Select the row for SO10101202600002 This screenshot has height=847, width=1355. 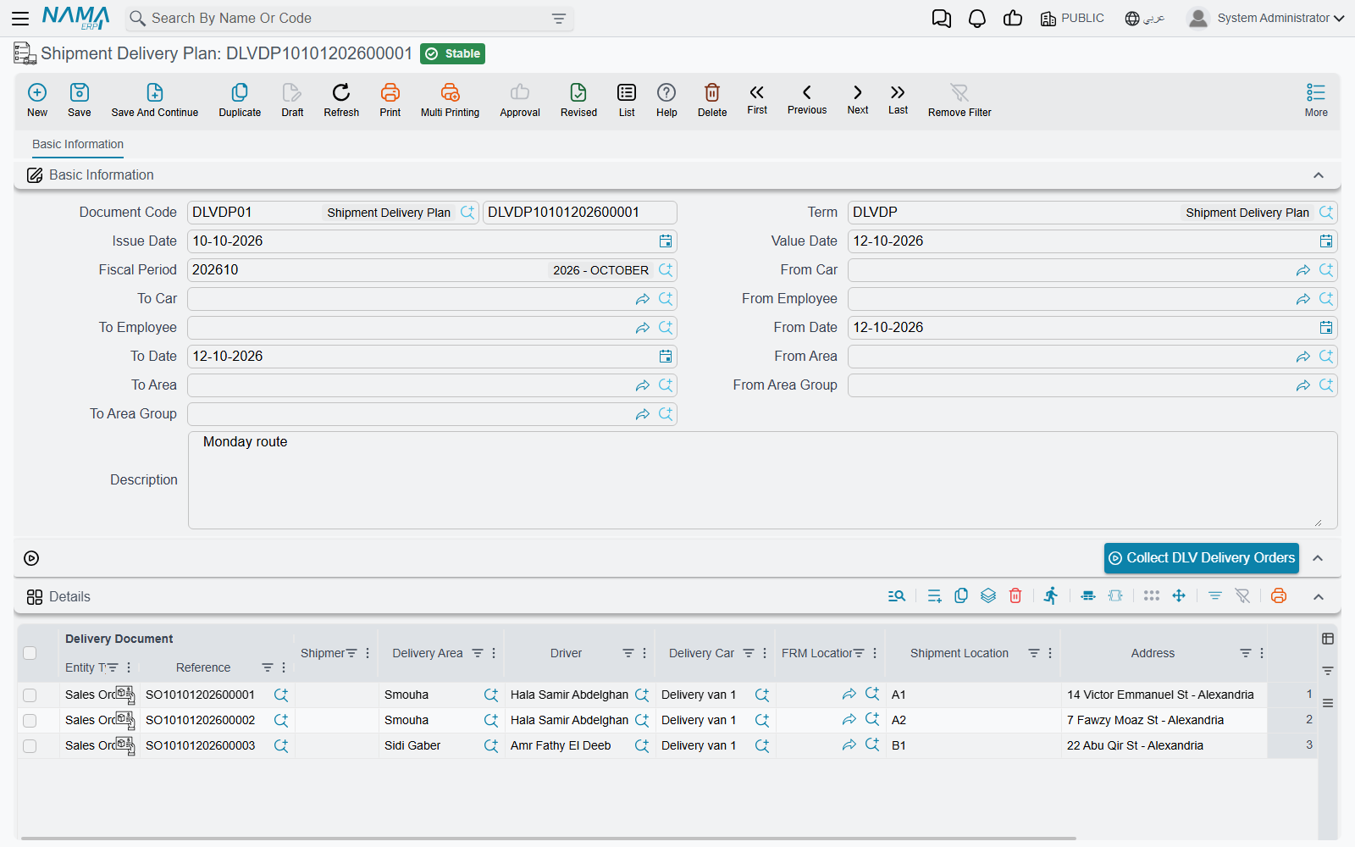coord(30,721)
